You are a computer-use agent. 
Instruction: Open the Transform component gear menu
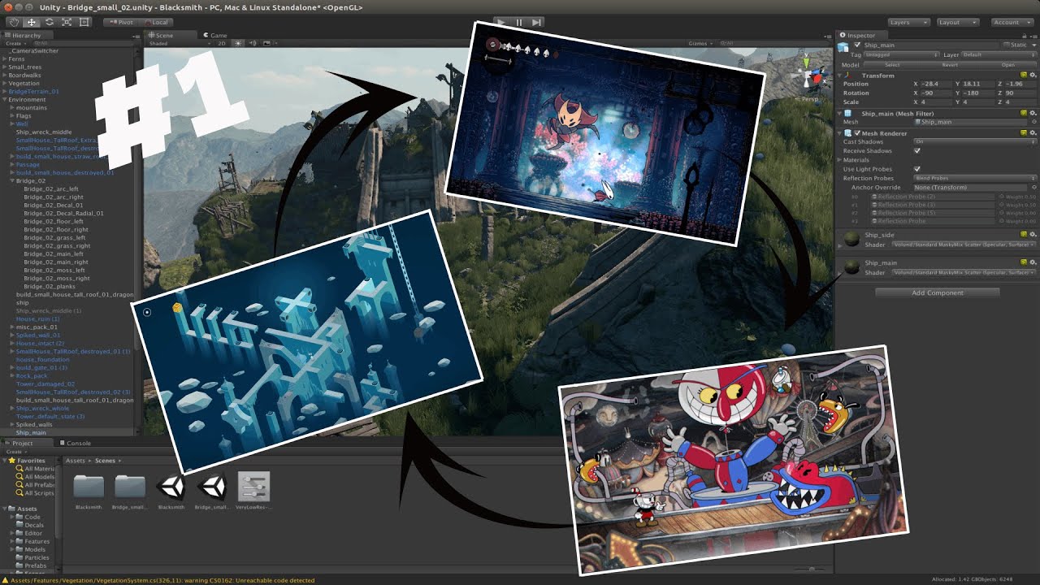(1033, 75)
